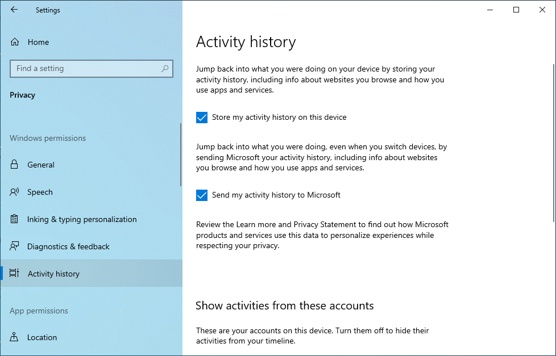This screenshot has height=356, width=556.
Task: Go to Speech settings
Action: pos(40,192)
